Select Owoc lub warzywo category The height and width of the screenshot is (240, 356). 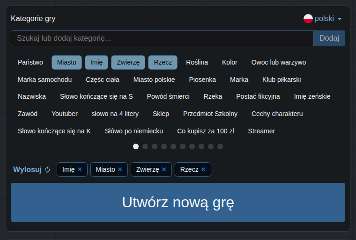click(279, 62)
